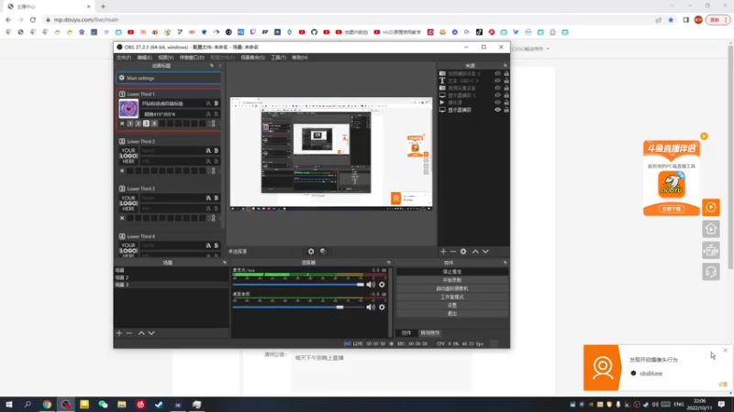
Task: Click the Lower Third 1 logo thumbnail
Action: [x=128, y=108]
